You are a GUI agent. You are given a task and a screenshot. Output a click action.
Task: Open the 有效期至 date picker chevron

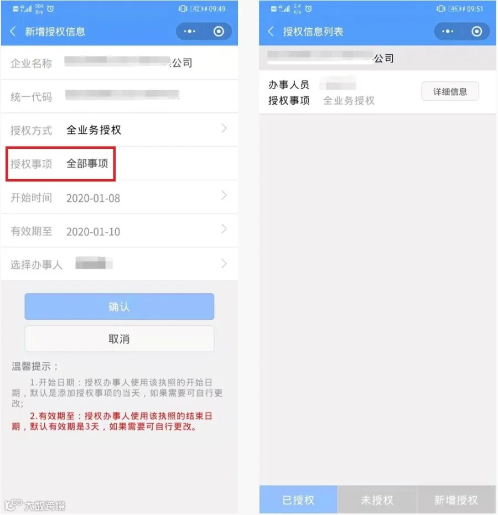coord(224,229)
